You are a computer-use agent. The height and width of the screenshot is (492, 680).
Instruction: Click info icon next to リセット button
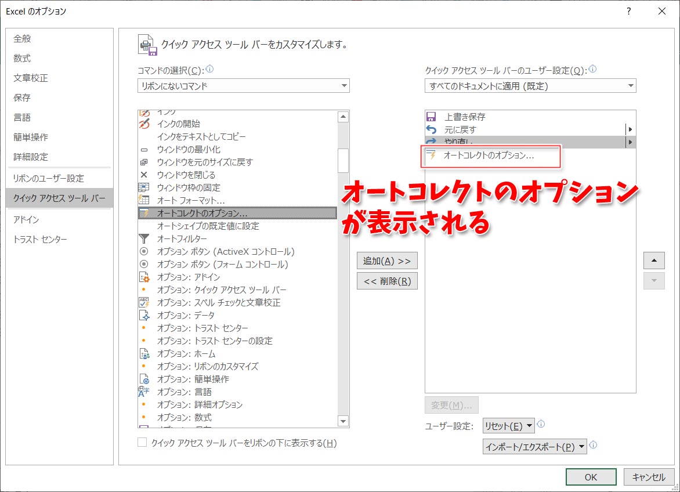coord(541,424)
